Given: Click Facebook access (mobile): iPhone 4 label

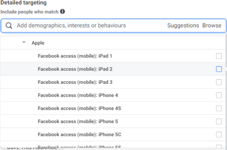Looking at the screenshot, I should pos(78,95).
